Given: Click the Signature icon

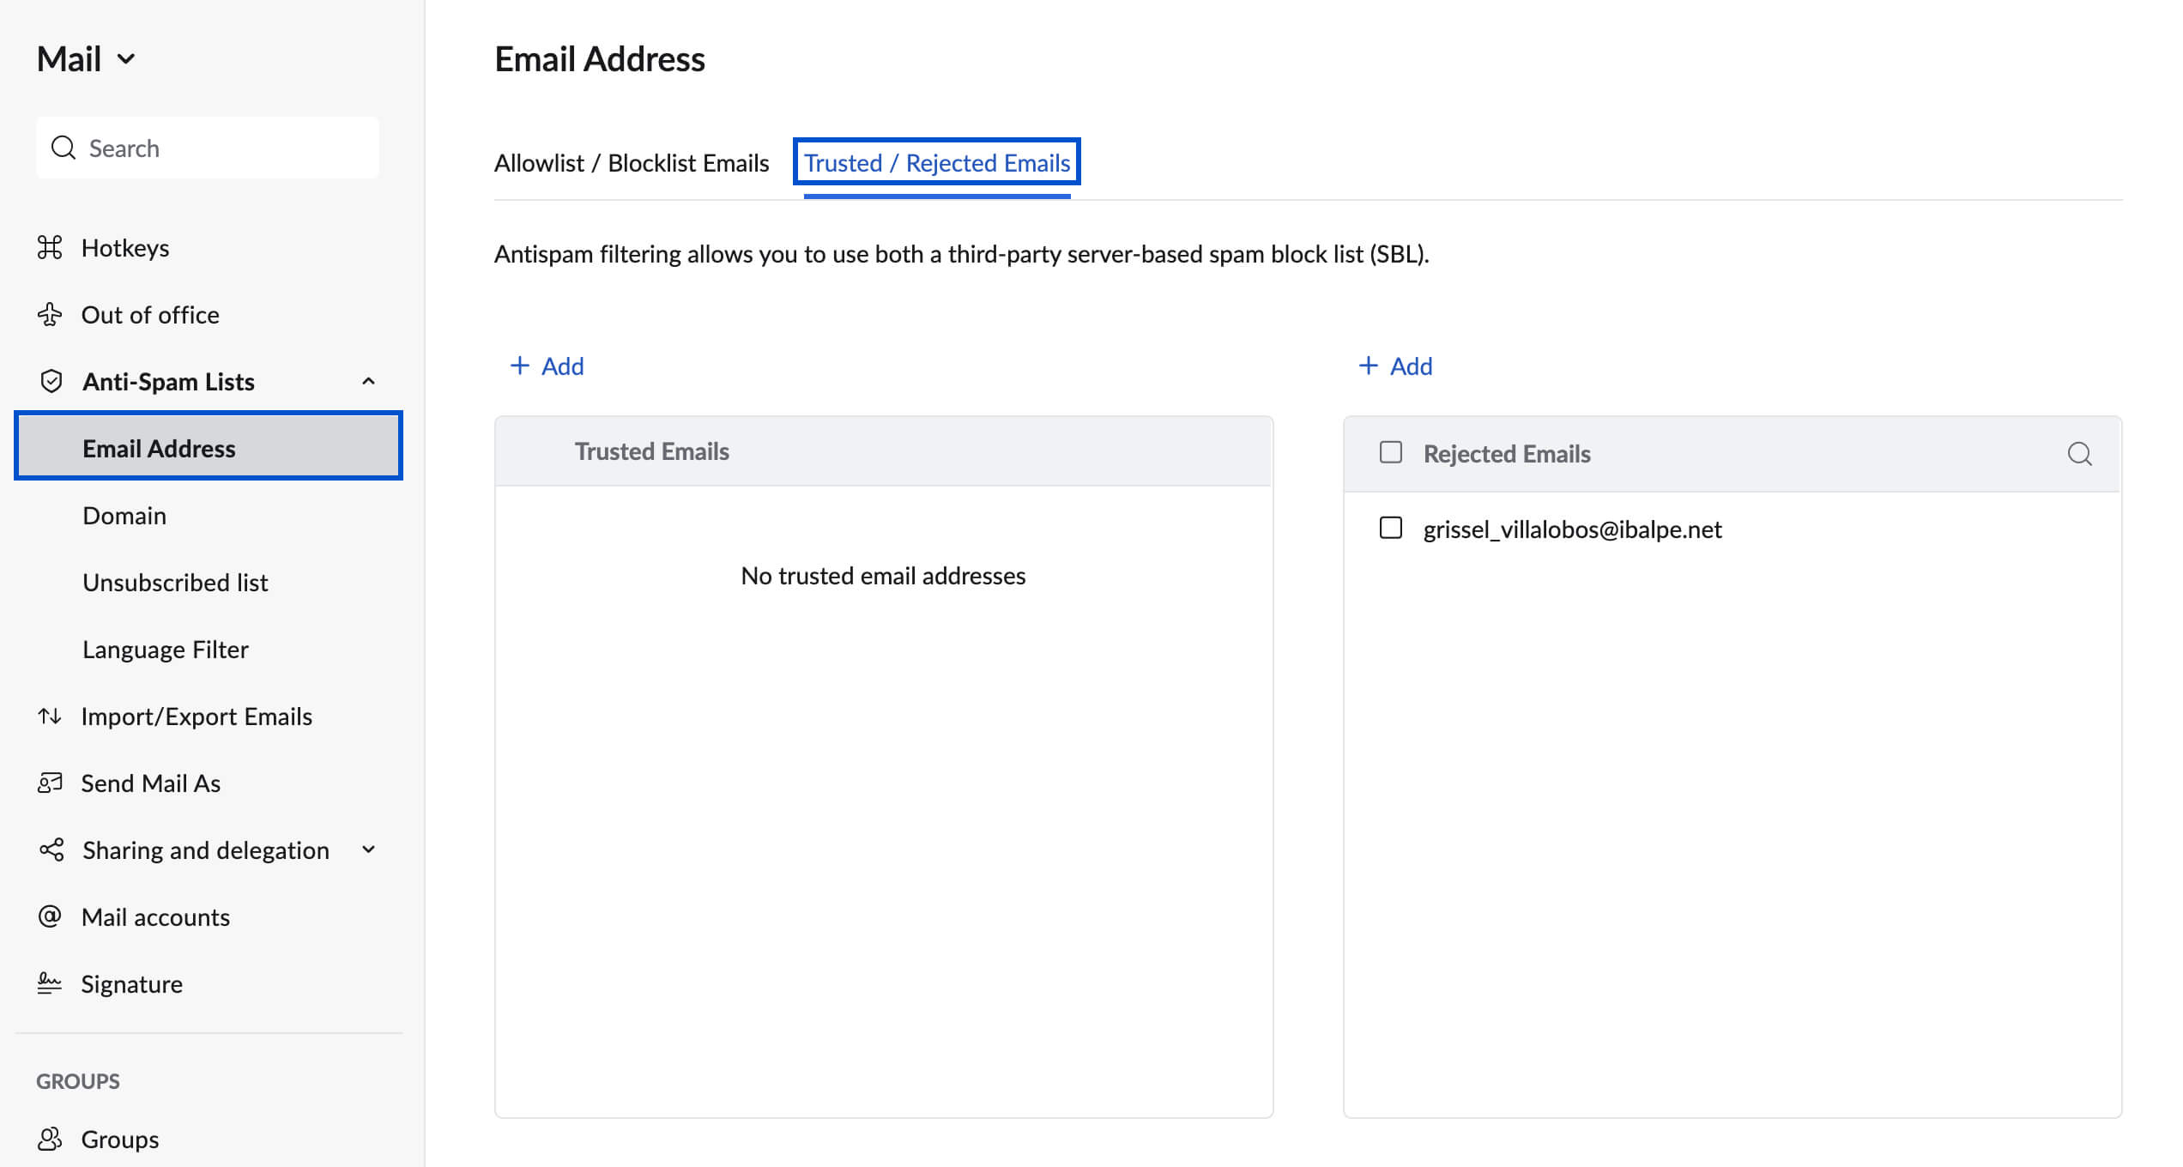Looking at the screenshot, I should coord(51,983).
